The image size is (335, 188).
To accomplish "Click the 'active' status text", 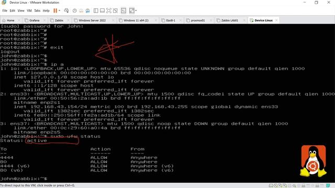I will (x=37, y=140).
